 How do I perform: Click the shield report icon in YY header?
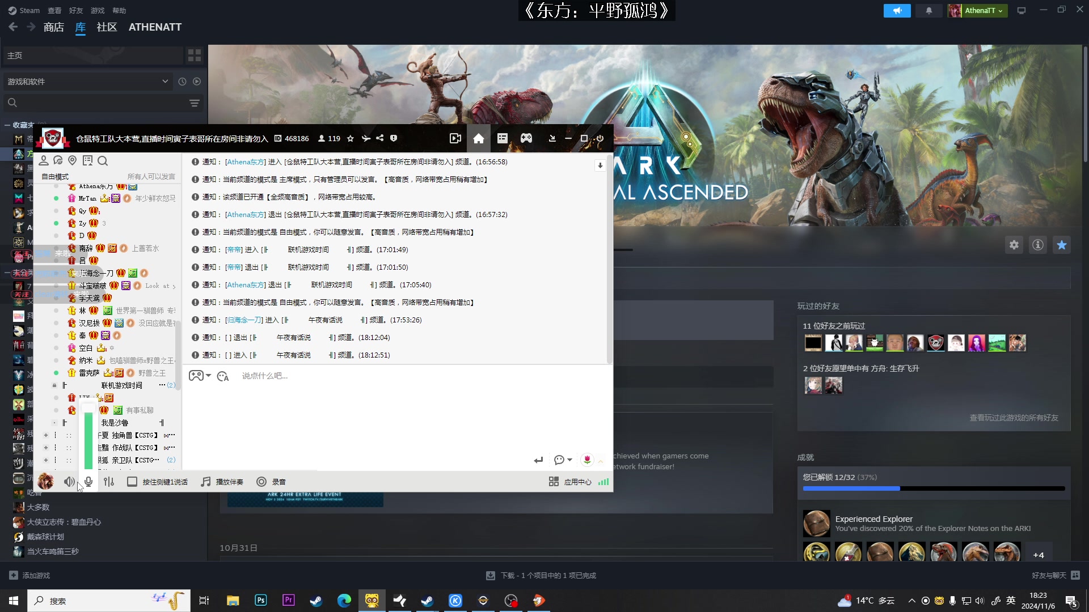pos(394,138)
